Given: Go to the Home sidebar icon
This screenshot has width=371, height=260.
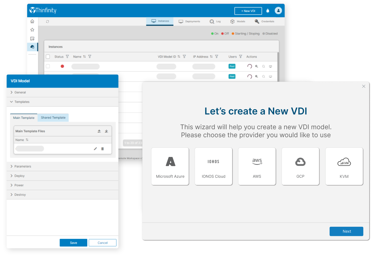Looking at the screenshot, I should pyautogui.click(x=32, y=21).
